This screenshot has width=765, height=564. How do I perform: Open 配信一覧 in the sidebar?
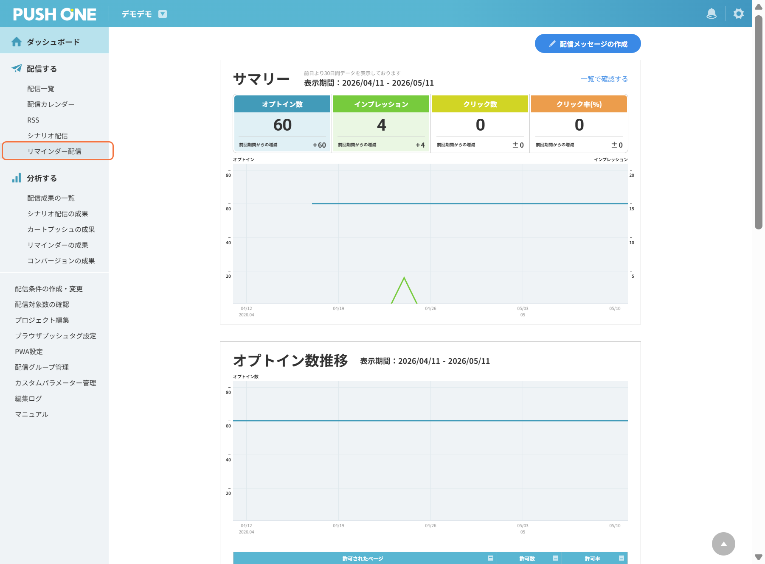(41, 89)
